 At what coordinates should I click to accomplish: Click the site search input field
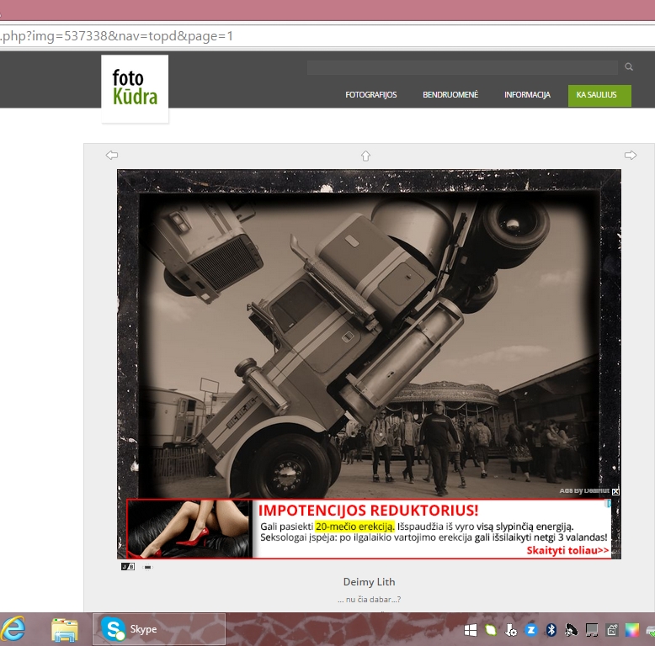tap(461, 67)
